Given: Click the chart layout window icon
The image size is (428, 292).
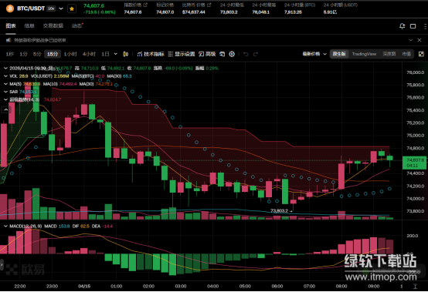Looking at the screenshot, I should click(x=413, y=26).
